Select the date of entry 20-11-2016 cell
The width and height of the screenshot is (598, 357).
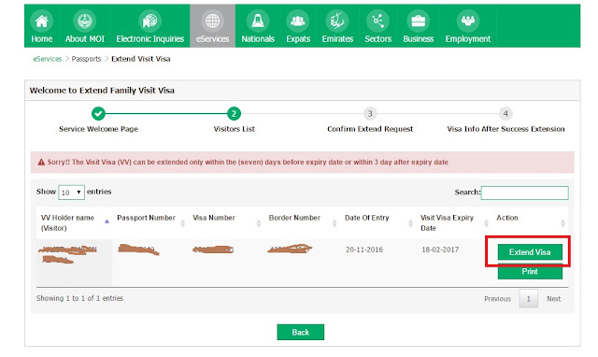pos(363,250)
